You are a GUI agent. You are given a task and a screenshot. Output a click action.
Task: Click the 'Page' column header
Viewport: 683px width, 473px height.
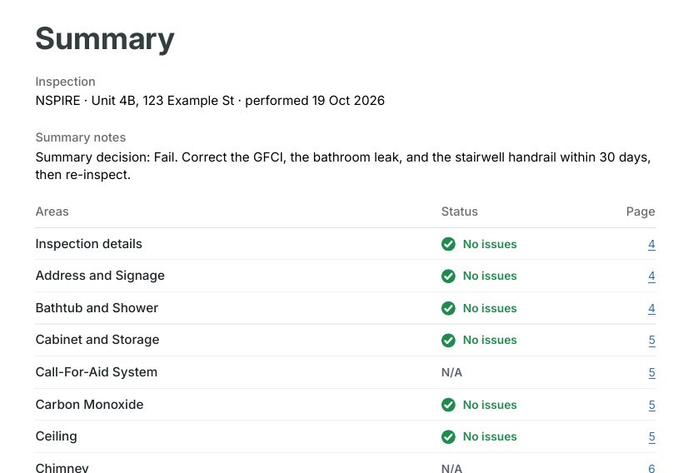click(641, 212)
